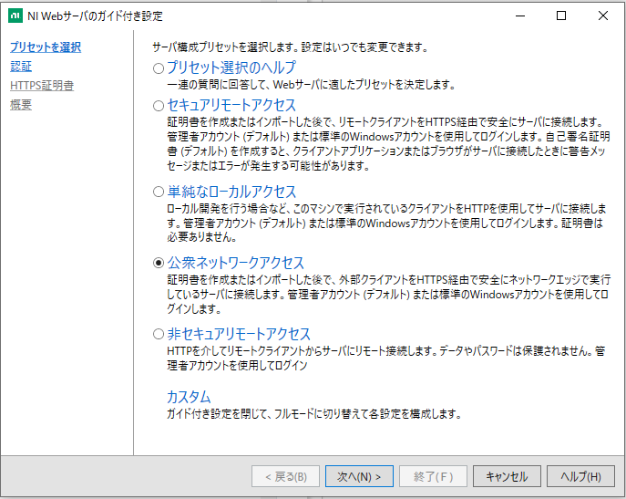
Task: Select the 単純なローカルアクセス radio option
Action: [159, 192]
